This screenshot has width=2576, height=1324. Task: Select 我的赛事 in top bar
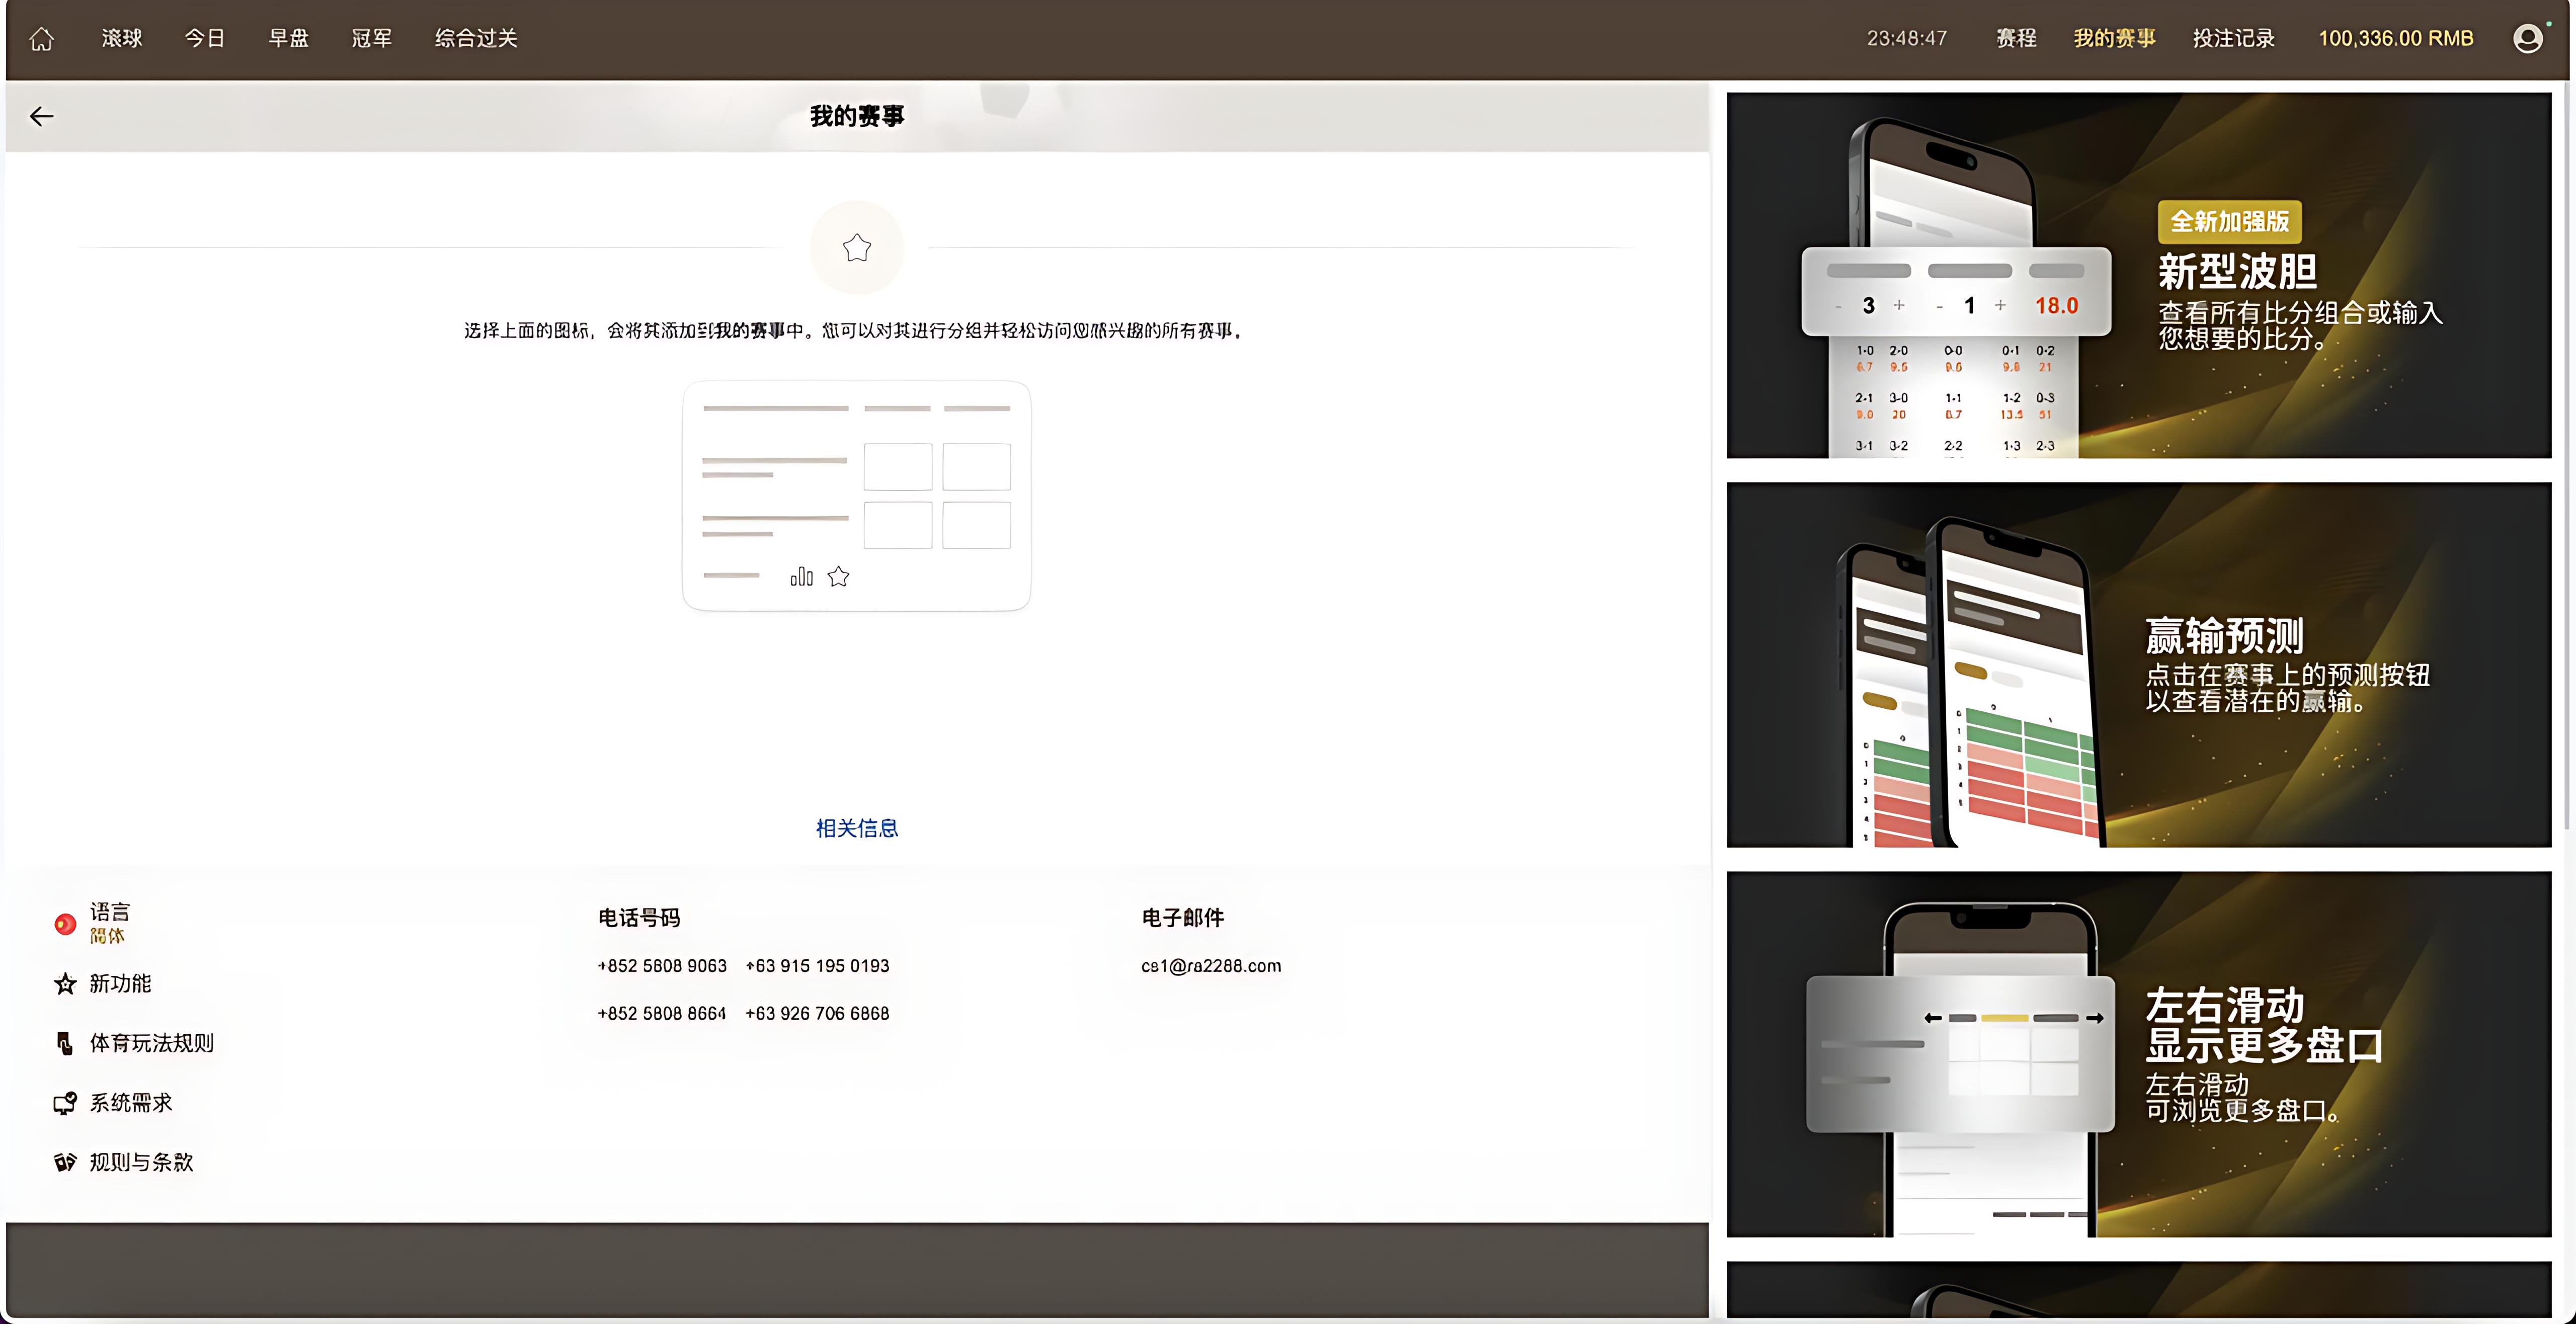[2114, 38]
